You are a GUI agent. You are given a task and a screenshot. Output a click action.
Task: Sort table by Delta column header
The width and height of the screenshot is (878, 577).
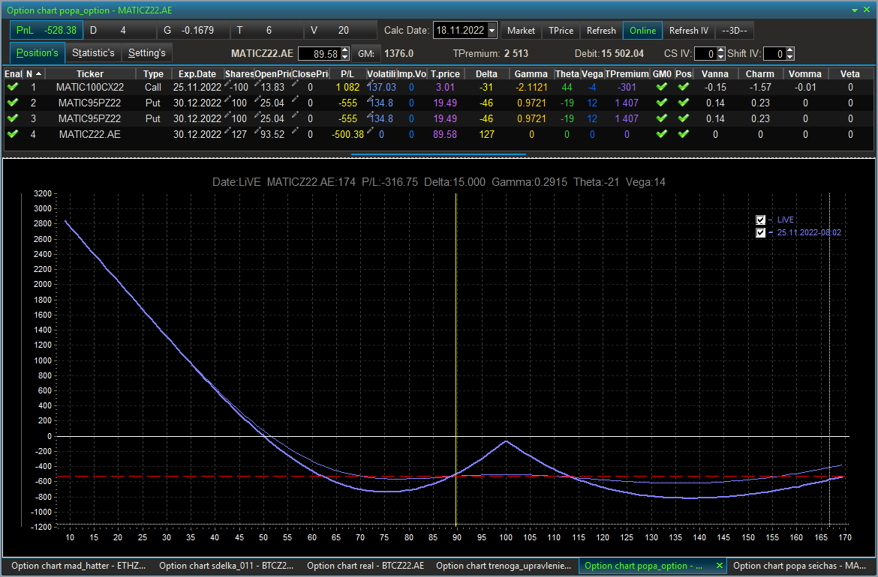(x=486, y=73)
